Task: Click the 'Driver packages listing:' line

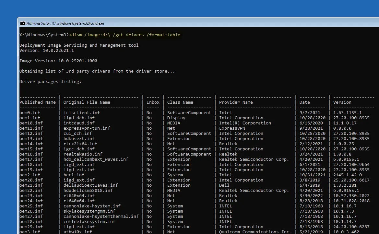Action: pos(51,81)
